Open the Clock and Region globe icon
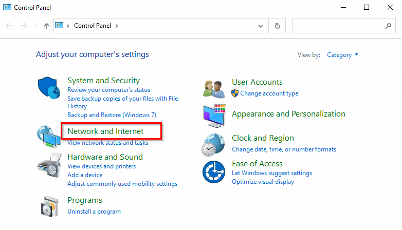 pyautogui.click(x=213, y=145)
